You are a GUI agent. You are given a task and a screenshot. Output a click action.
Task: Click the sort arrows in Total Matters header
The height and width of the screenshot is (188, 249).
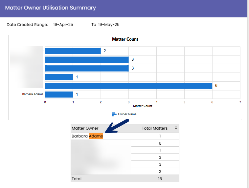pos(176,128)
